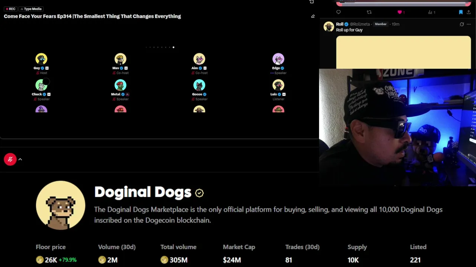Click the Member badge on Roll's post
The image size is (476, 267).
(x=380, y=24)
